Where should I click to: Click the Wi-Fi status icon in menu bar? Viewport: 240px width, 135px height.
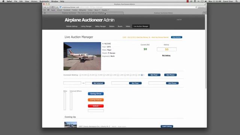click(202, 1)
